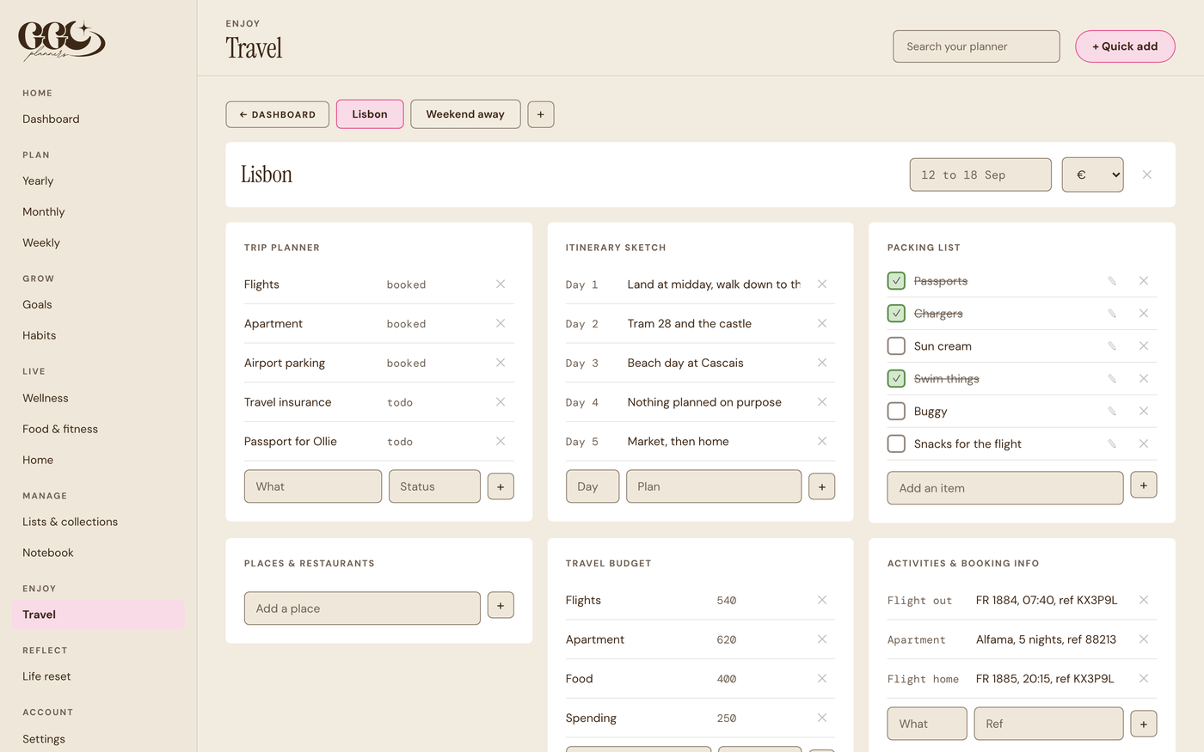This screenshot has height=752, width=1204.
Task: Uncheck the Swim things checkbox
Action: click(896, 379)
